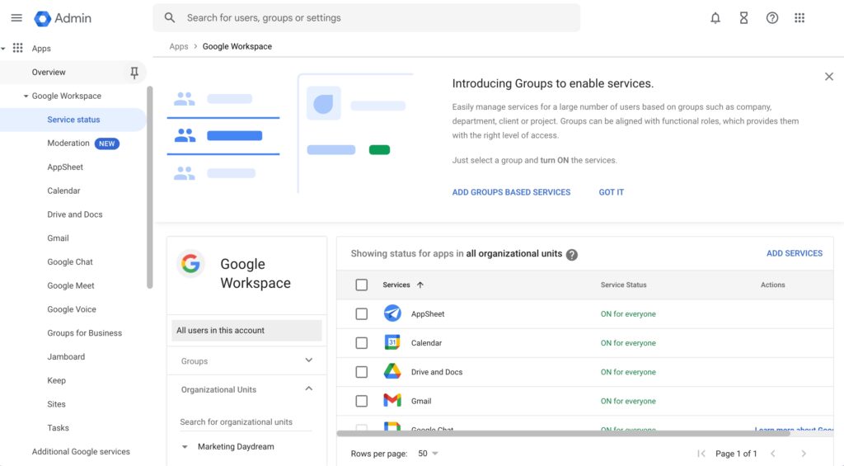Click the Service Status column header

pyautogui.click(x=623, y=285)
